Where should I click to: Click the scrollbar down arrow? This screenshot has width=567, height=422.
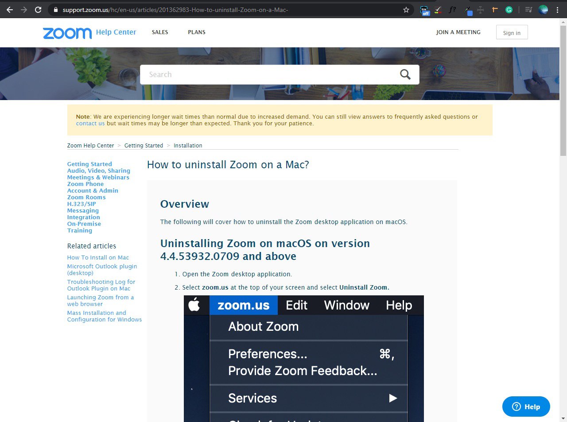(x=563, y=418)
